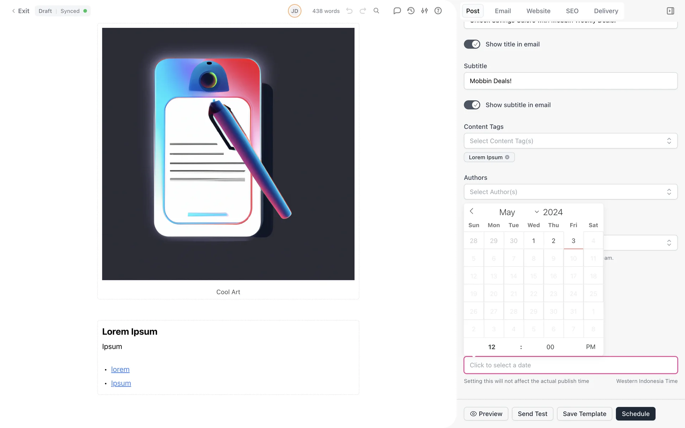Click the Subtitle input field
This screenshot has width=685, height=428.
tap(570, 81)
